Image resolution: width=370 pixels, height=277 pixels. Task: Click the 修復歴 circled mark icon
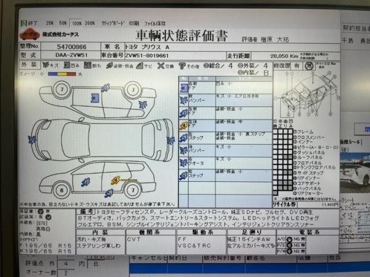point(309,66)
